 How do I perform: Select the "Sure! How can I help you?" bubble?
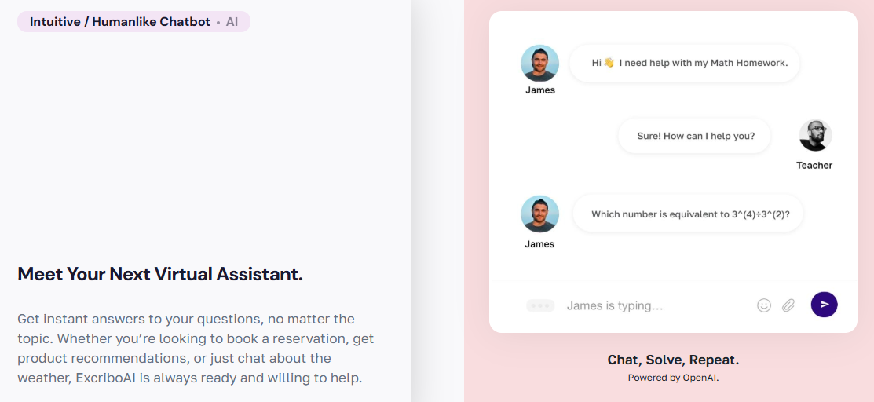coord(695,136)
